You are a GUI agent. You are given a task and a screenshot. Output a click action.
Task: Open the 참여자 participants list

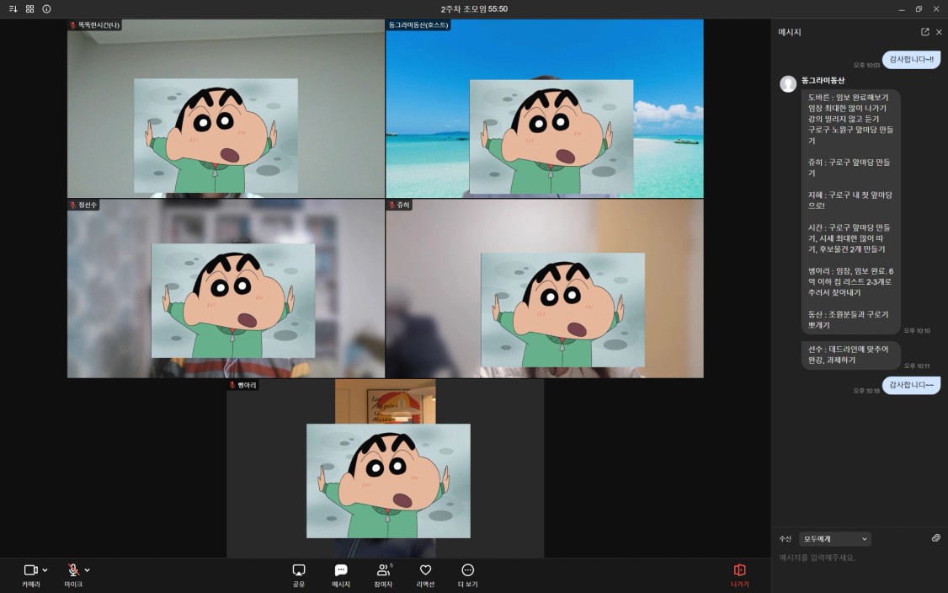(383, 574)
